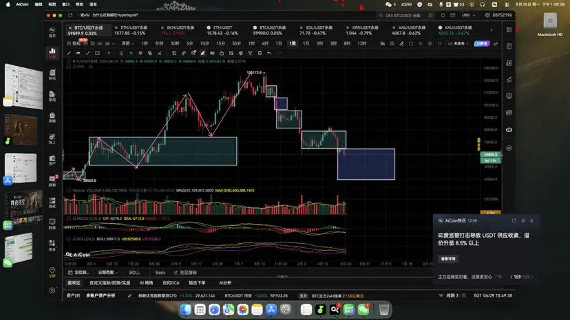Close the BTC/USDT永续 active tab
570x320 pixels.
(x=70, y=27)
